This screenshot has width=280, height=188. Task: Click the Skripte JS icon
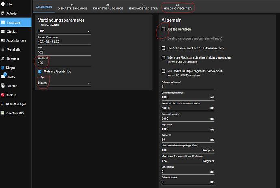(2, 68)
